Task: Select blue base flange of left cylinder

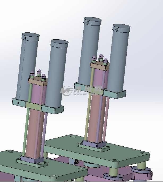Action: point(31,159)
